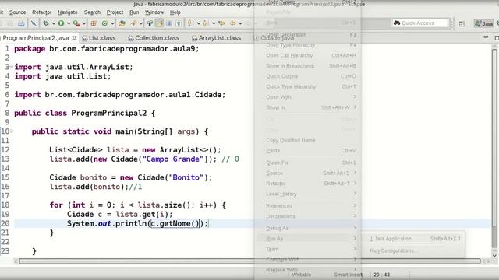
Task: Click the New Java Class icon
Action: click(x=104, y=23)
